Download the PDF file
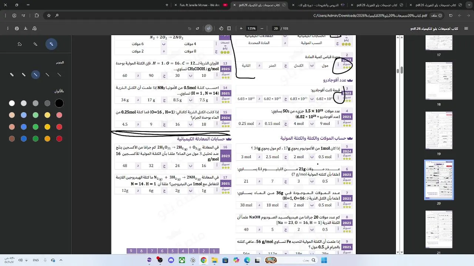Image resolution: width=474 pixels, height=266 pixels. click(x=26, y=28)
